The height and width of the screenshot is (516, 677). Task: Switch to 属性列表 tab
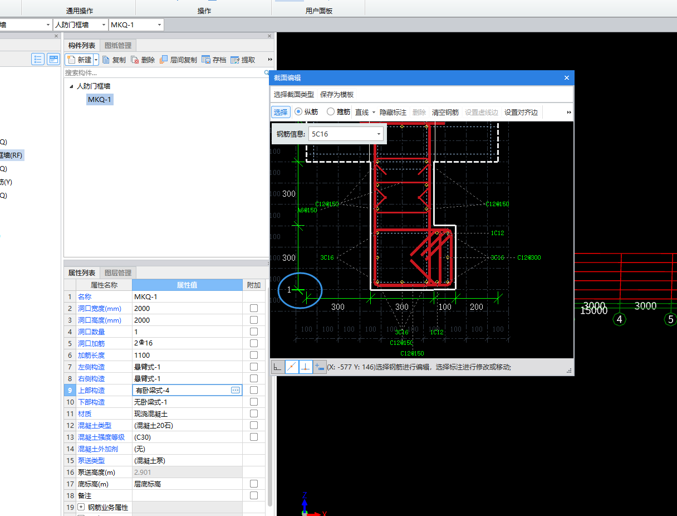point(82,273)
